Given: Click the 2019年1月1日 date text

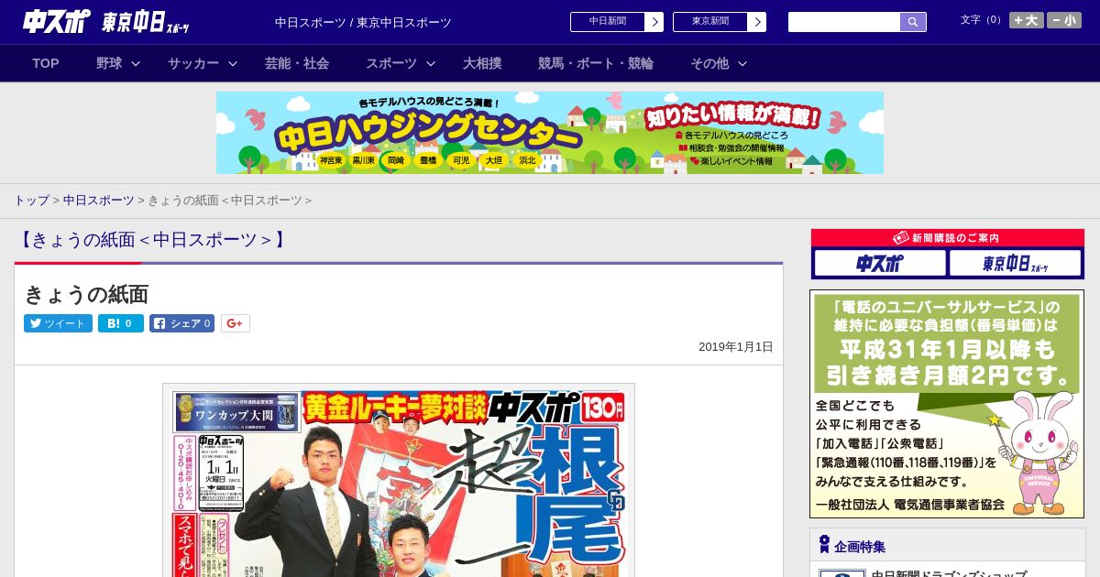Looking at the screenshot, I should (x=736, y=347).
